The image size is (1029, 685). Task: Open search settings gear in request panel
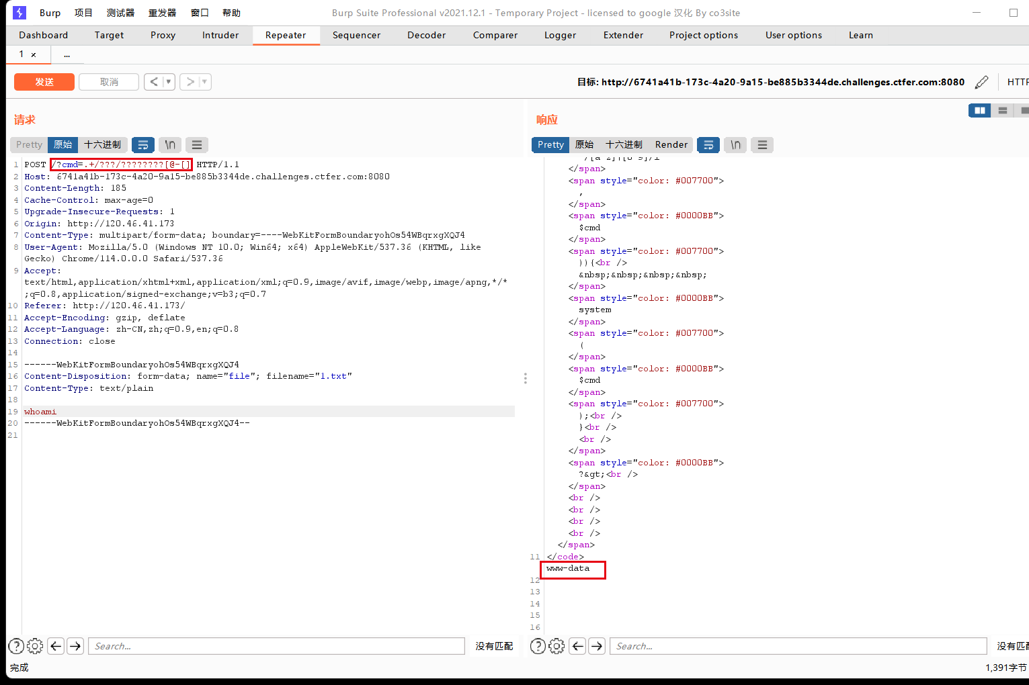pos(35,646)
